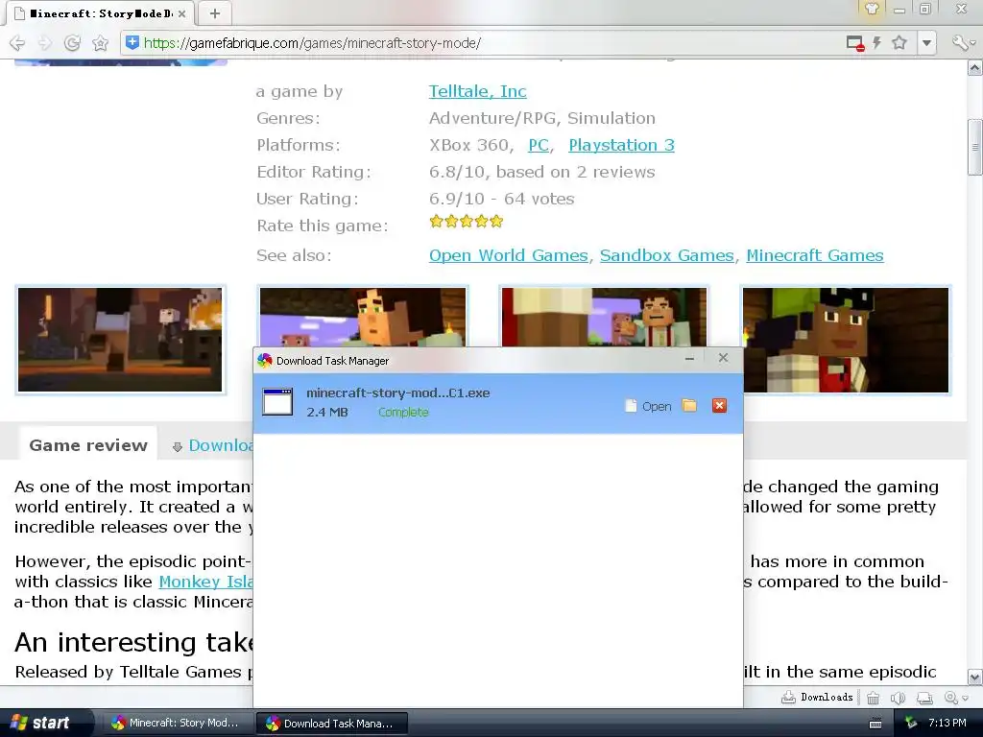Expand the zoom level dropdown arrow

[x=966, y=699]
